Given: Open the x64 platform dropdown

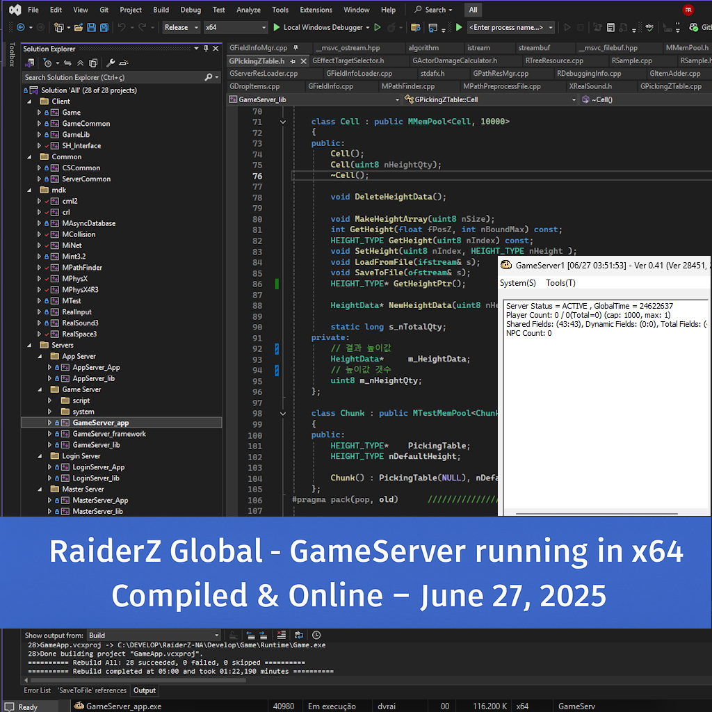Looking at the screenshot, I should [x=236, y=27].
